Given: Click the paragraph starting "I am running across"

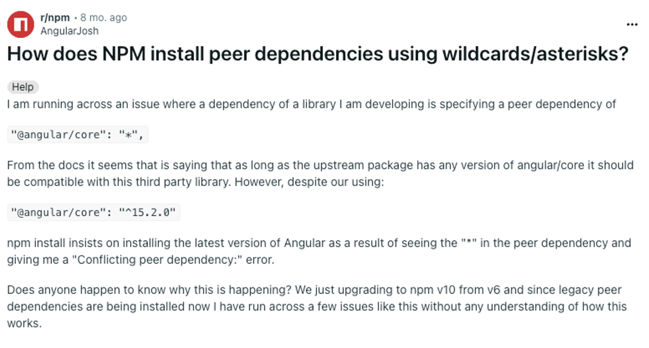Looking at the screenshot, I should [x=312, y=104].
